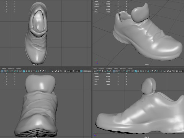Click Image Plane icon in side view toolbar
184x138 pixels.
105,71
